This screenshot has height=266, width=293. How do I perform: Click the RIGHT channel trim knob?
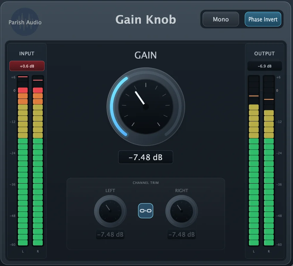[x=181, y=211]
